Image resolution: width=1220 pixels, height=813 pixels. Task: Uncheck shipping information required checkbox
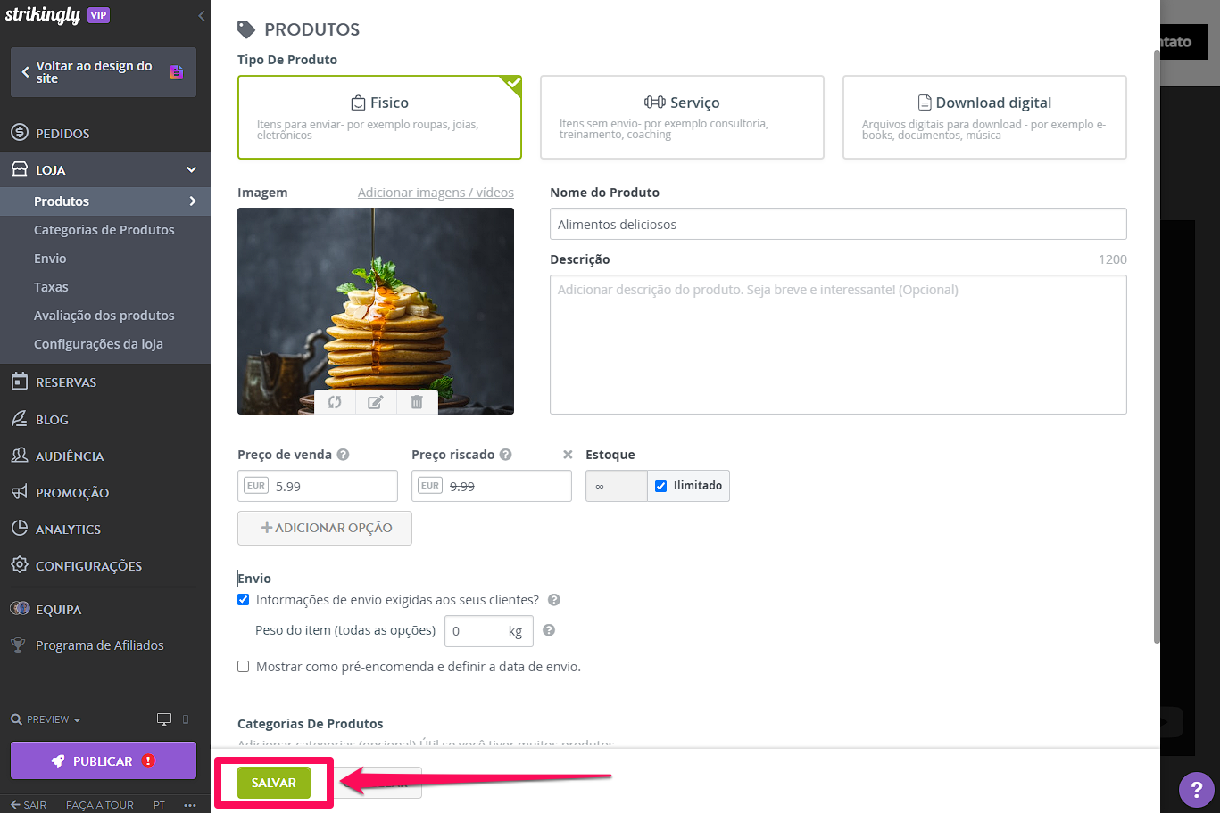click(x=243, y=600)
